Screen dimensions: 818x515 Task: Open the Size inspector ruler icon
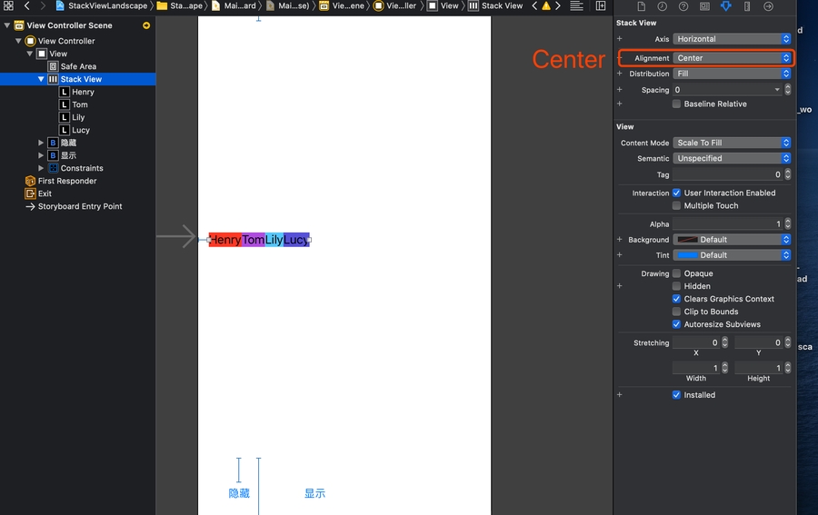[747, 6]
